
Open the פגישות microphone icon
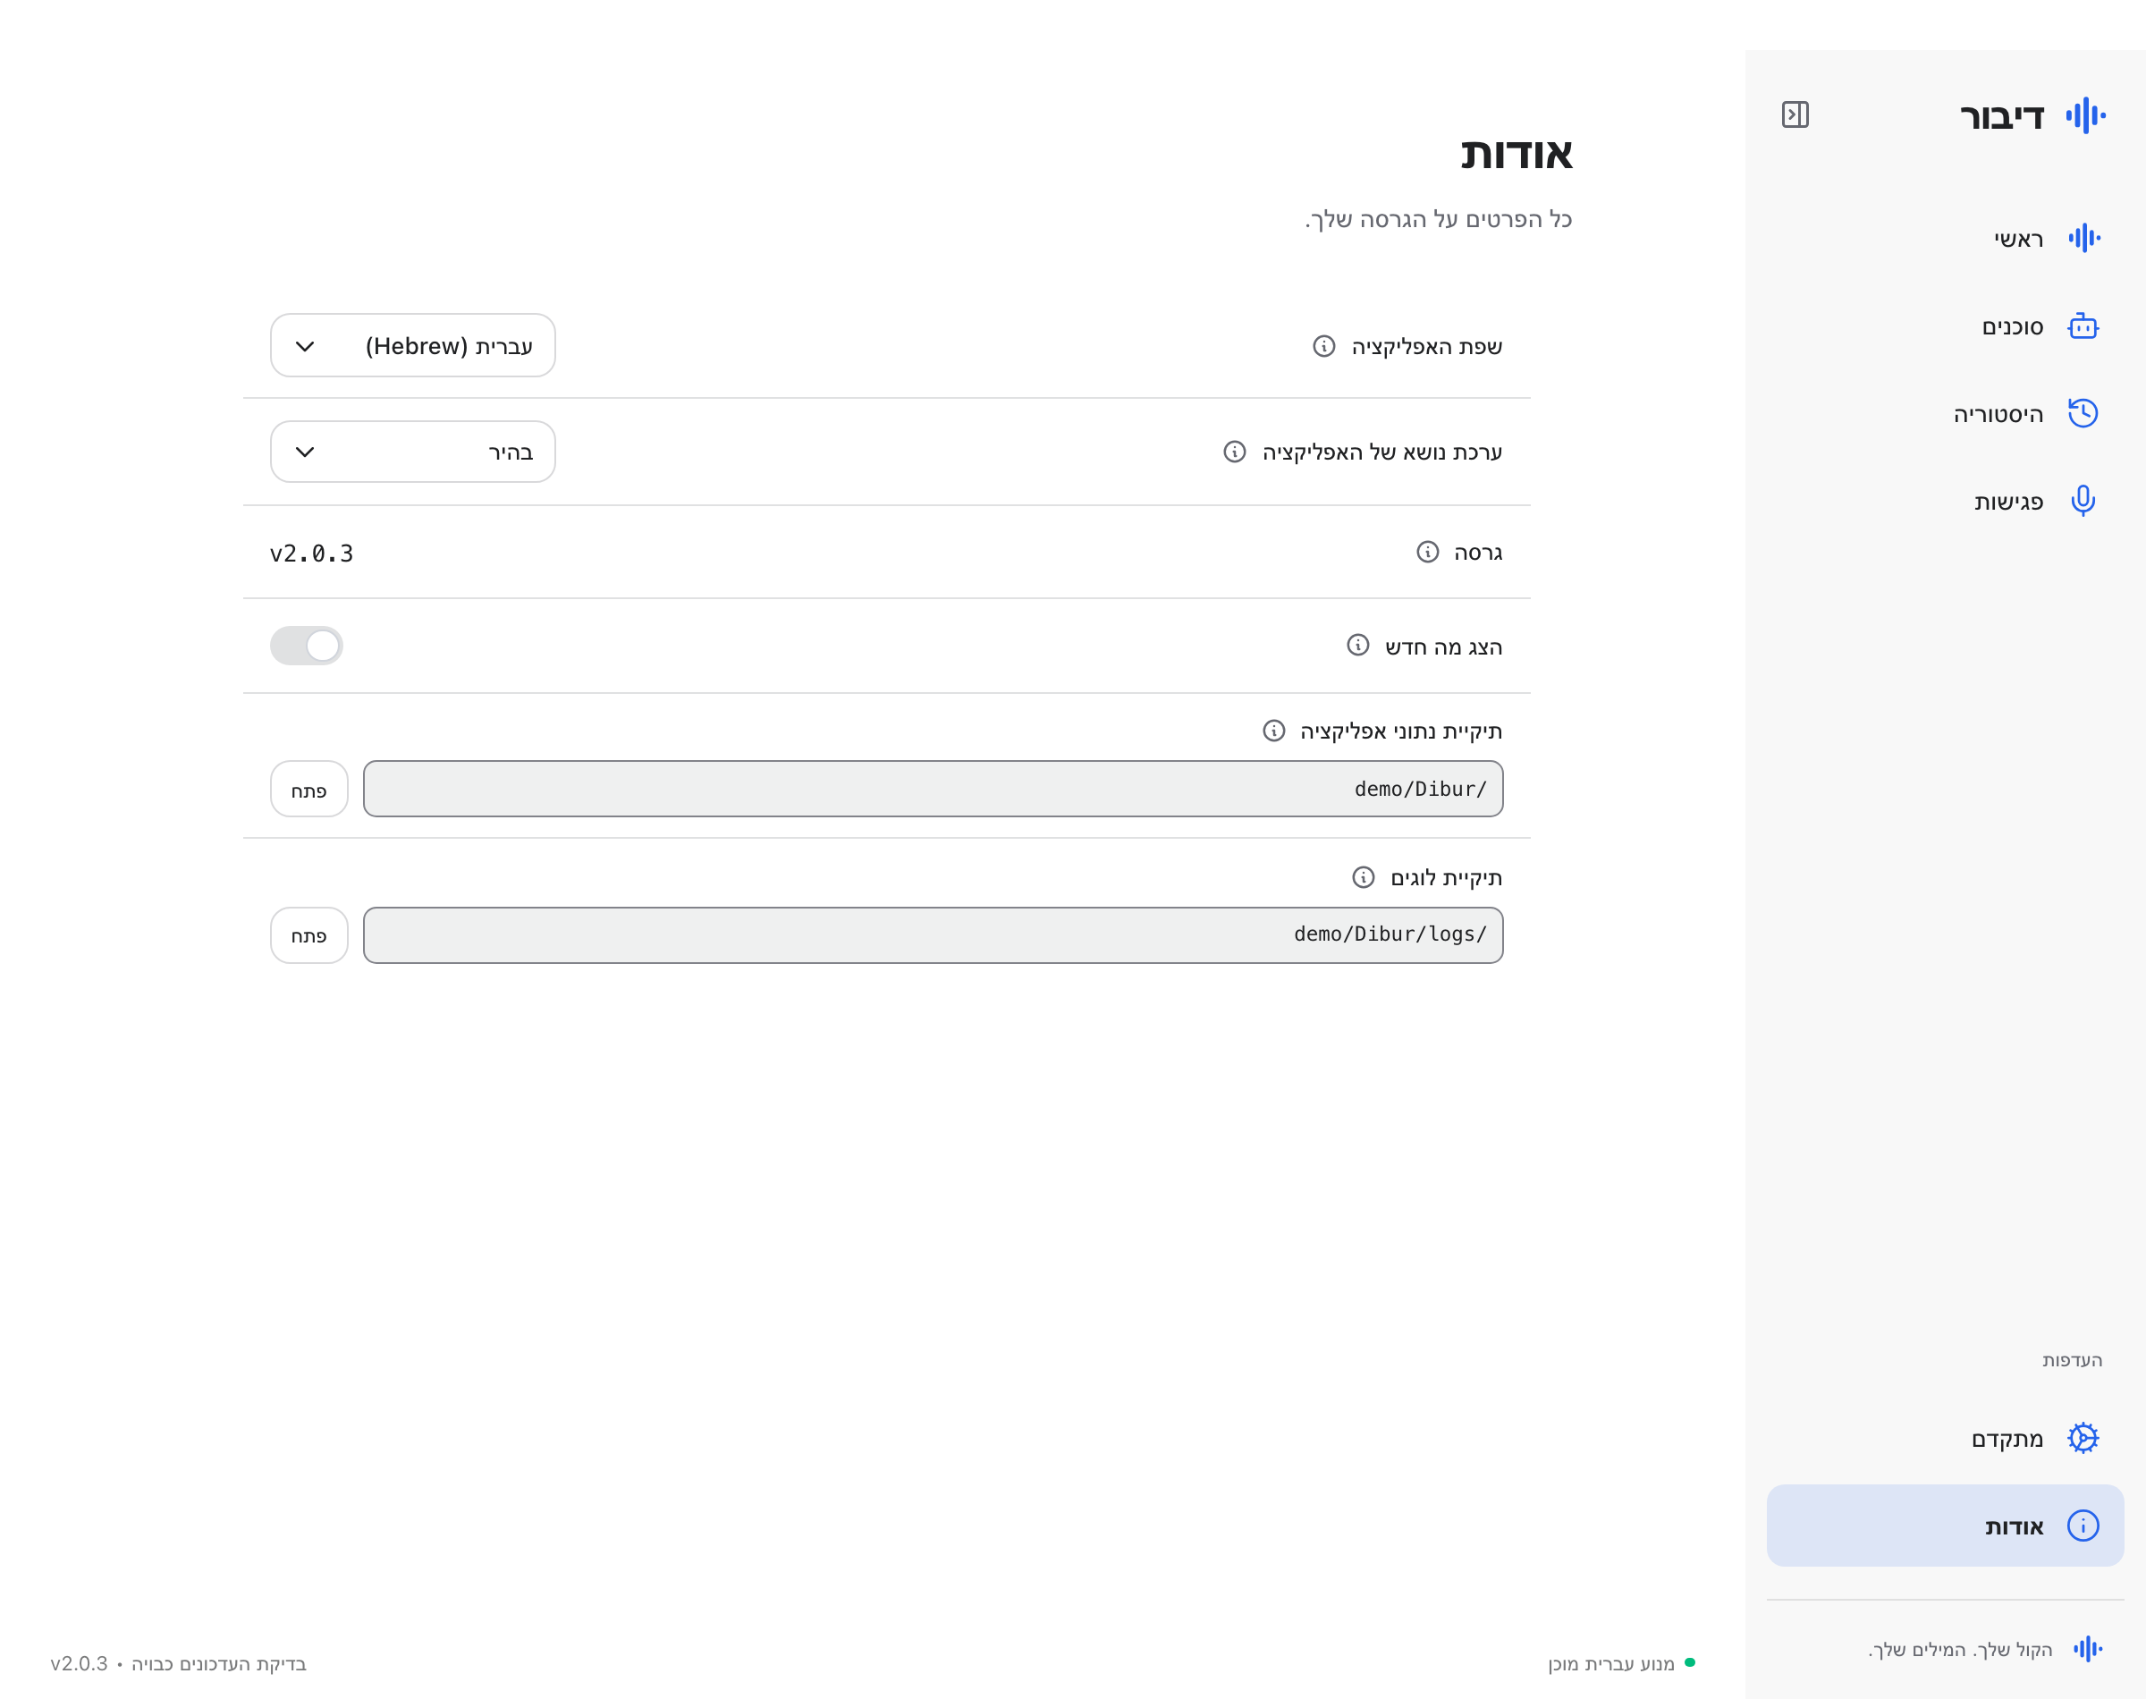[x=2083, y=501]
